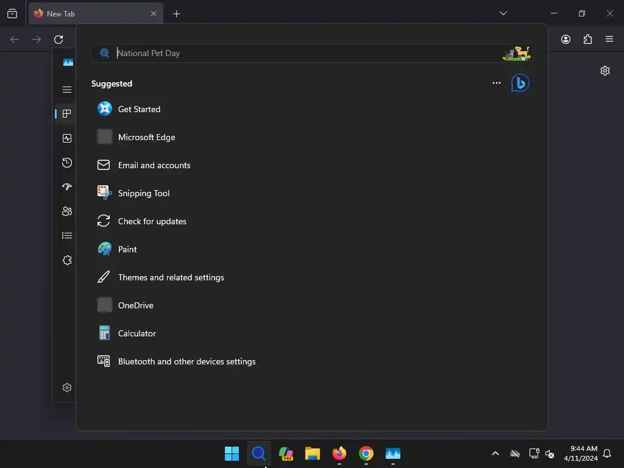Personalize new tab via gear icon
This screenshot has width=624, height=468.
pos(605,71)
